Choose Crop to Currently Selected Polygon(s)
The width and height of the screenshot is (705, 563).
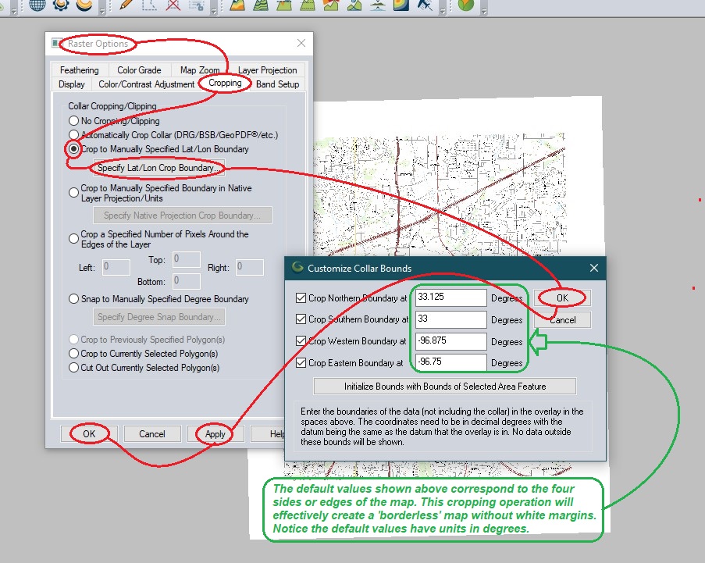click(74, 355)
